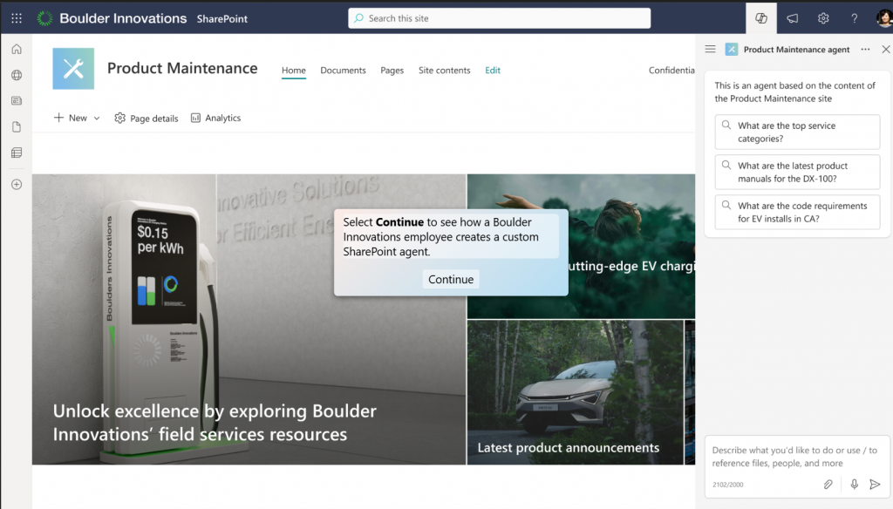Screen dimensions: 893x509
Task: Go to Home in left app bar
Action: tap(17, 49)
